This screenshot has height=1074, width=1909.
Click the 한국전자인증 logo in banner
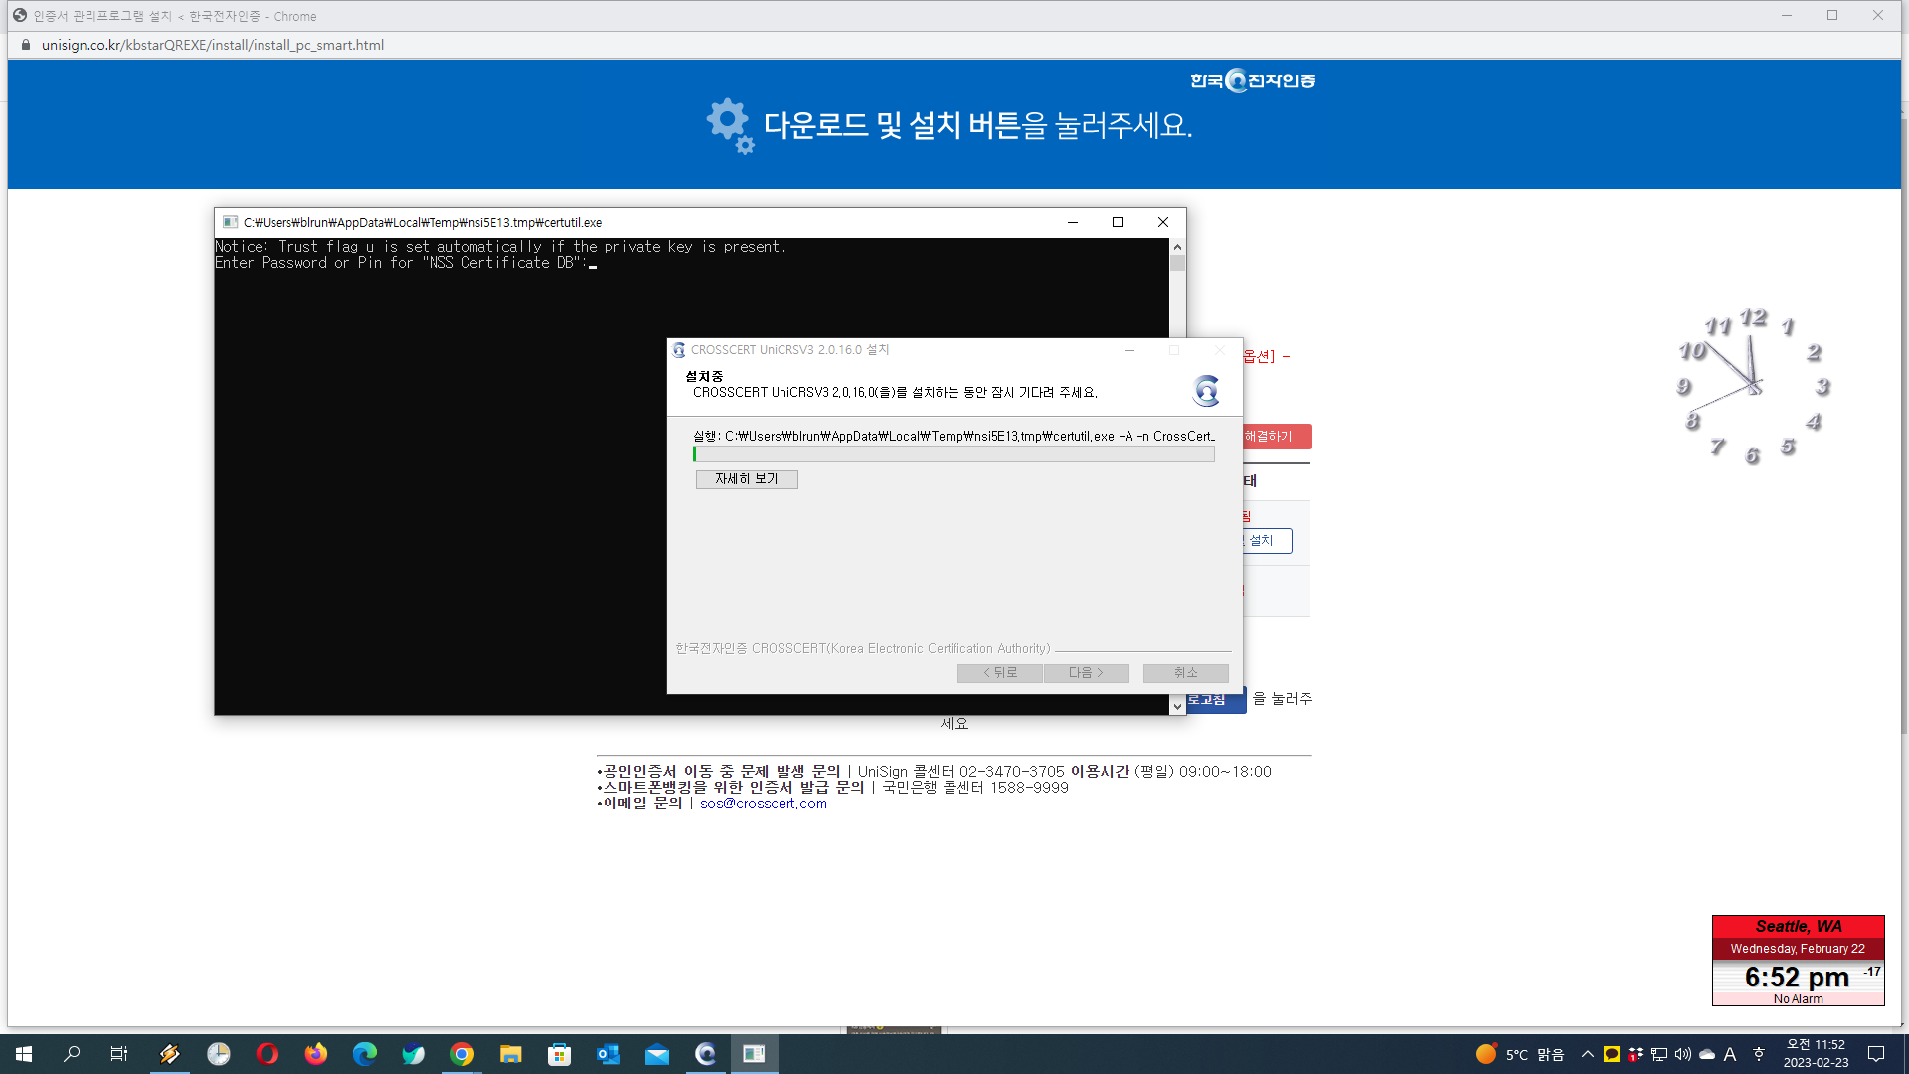(x=1253, y=81)
